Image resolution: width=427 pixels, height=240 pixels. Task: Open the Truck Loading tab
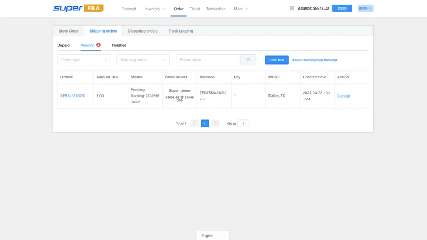pyautogui.click(x=181, y=31)
